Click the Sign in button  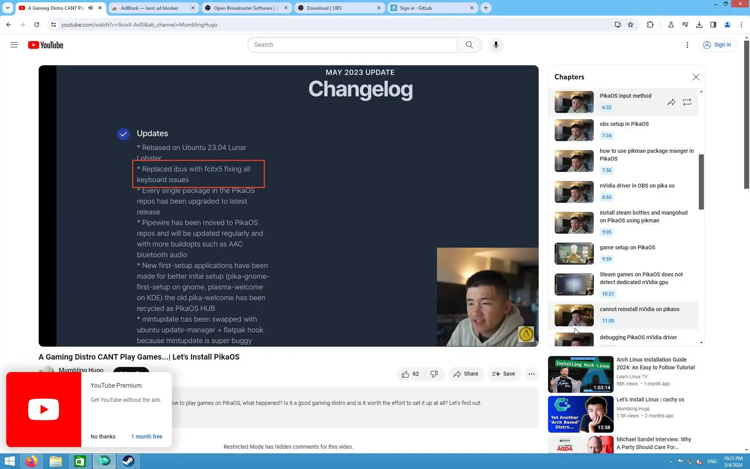click(x=717, y=45)
